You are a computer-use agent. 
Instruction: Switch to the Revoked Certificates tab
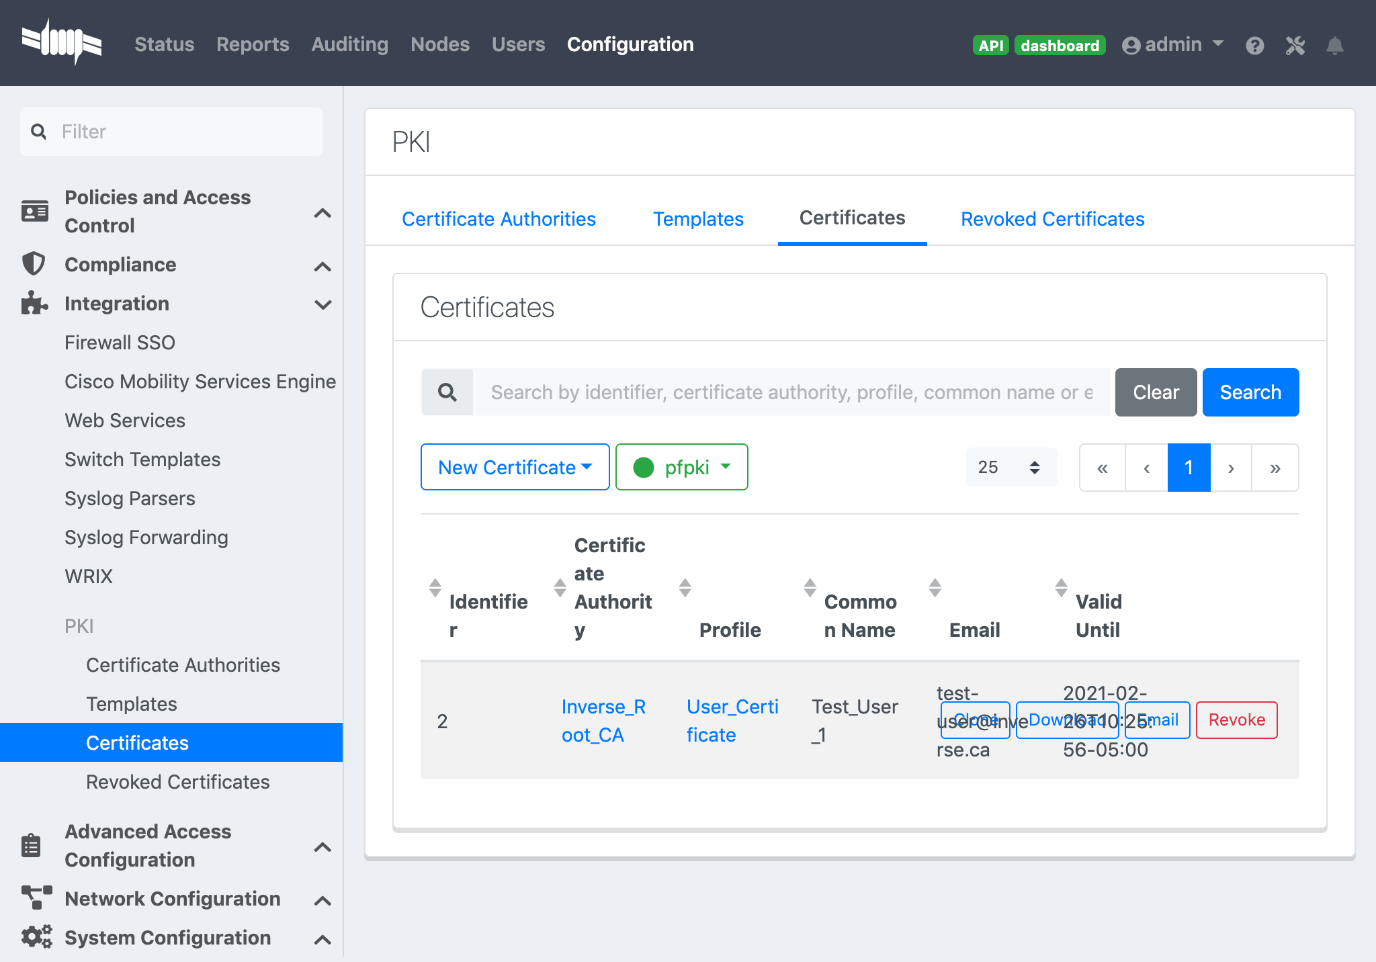coord(1052,218)
